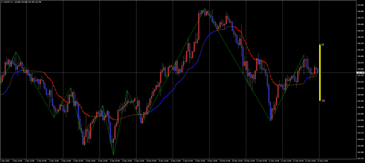Click the OHLC quote values in header

29,2
